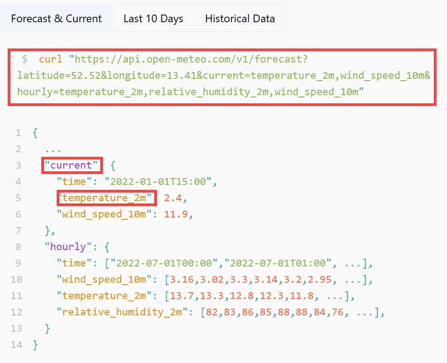Click the "current" key on line 3
447x363 pixels.
point(71,165)
